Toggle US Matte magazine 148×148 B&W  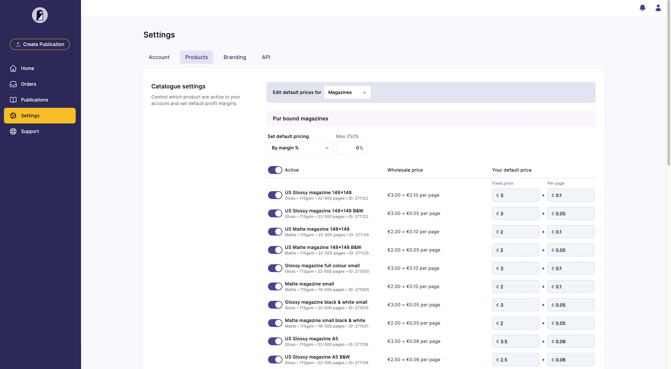pos(275,250)
